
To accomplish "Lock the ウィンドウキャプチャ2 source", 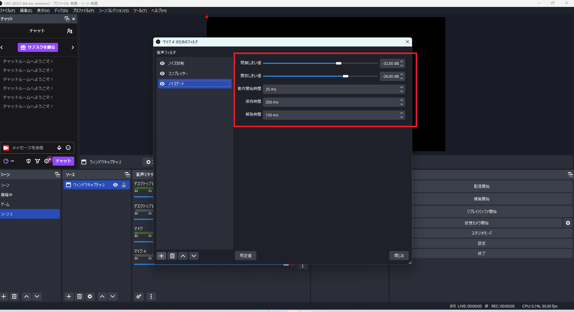I will point(123,185).
